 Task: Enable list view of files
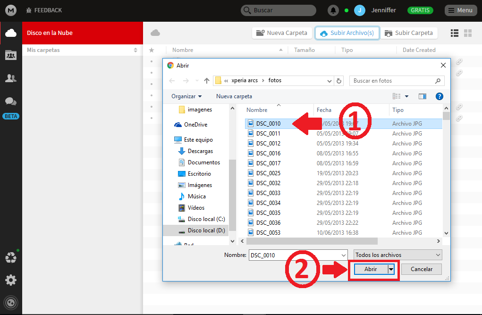pyautogui.click(x=454, y=33)
